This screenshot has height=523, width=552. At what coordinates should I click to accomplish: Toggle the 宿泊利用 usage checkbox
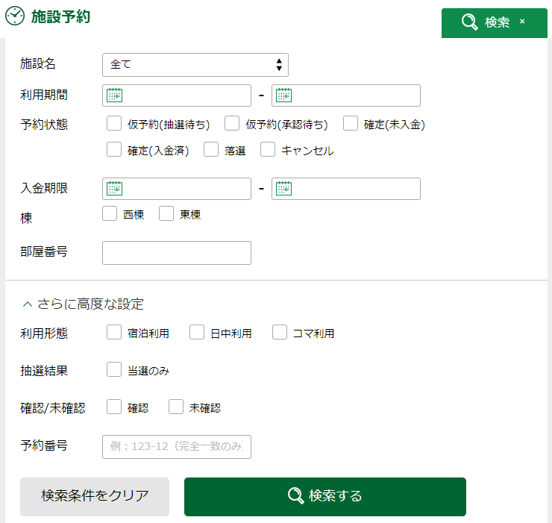(114, 332)
